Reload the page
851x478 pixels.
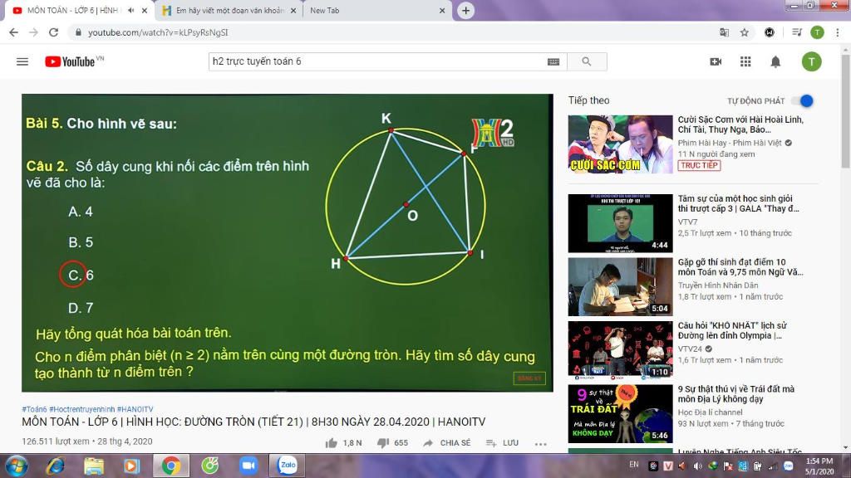(53, 32)
